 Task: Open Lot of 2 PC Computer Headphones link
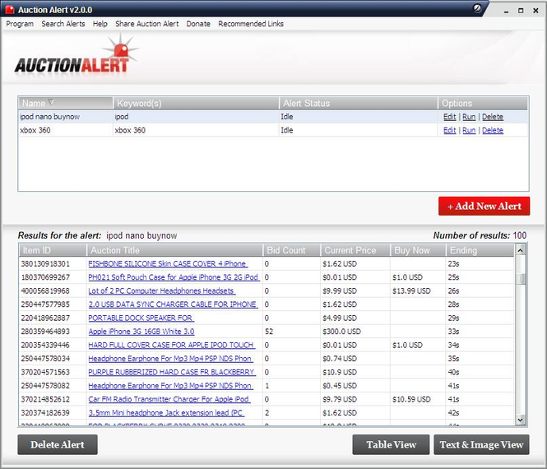click(161, 290)
